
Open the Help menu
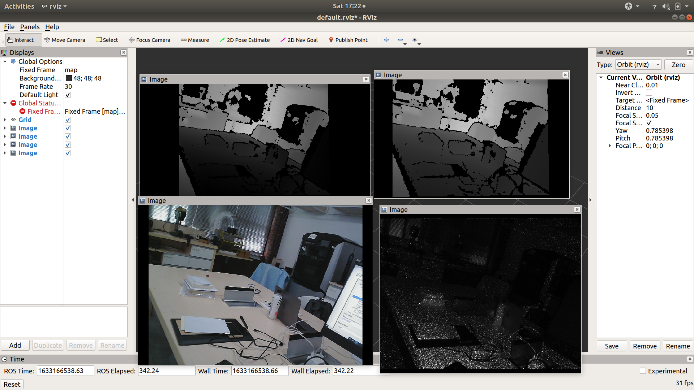pos(52,27)
